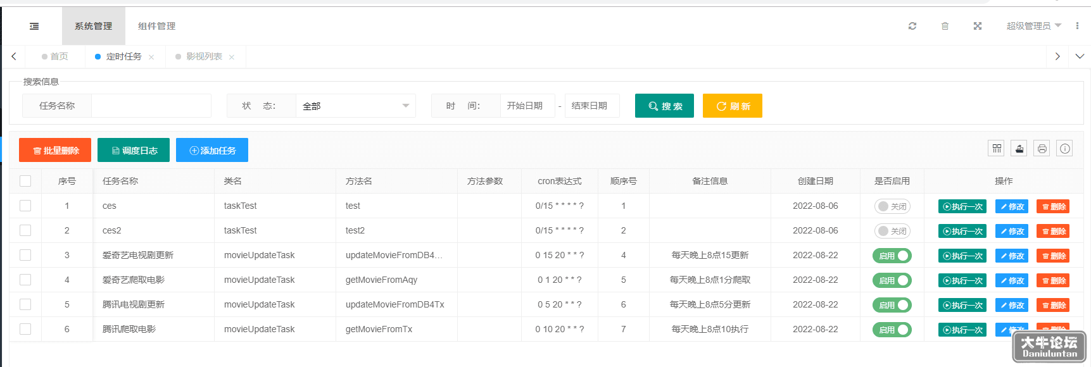
Task: Disable the 爱奇艺电视剧更新 task switch
Action: click(x=892, y=256)
